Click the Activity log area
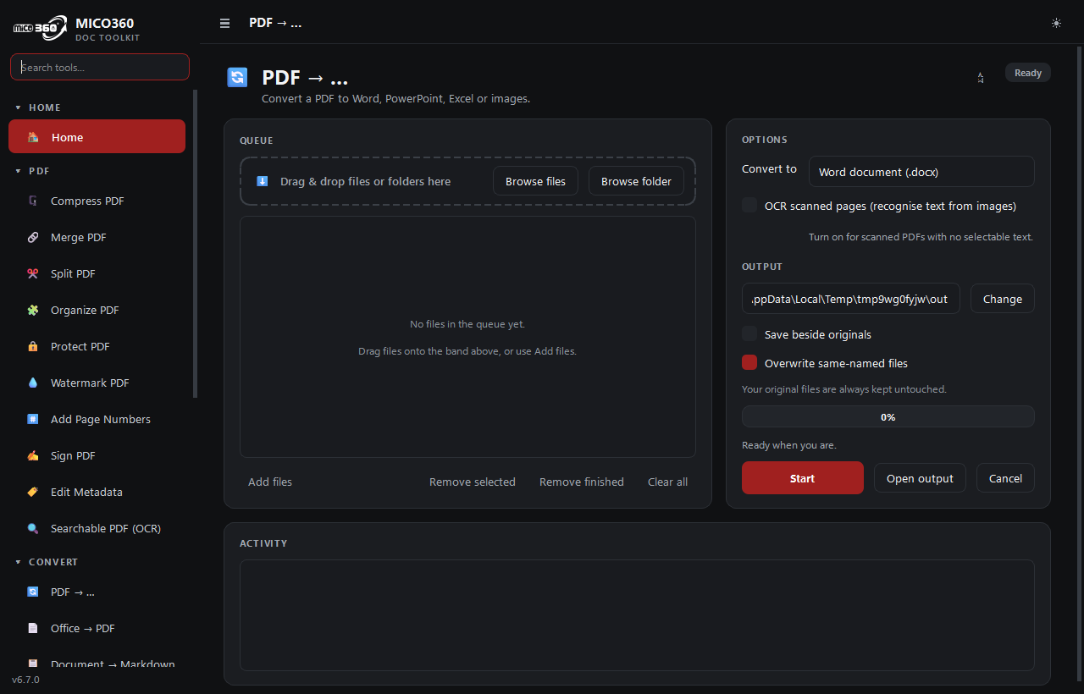This screenshot has height=694, width=1084. click(637, 615)
